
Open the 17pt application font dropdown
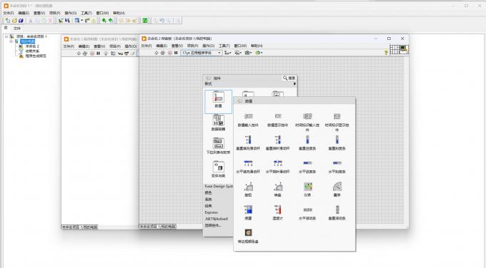(201, 53)
